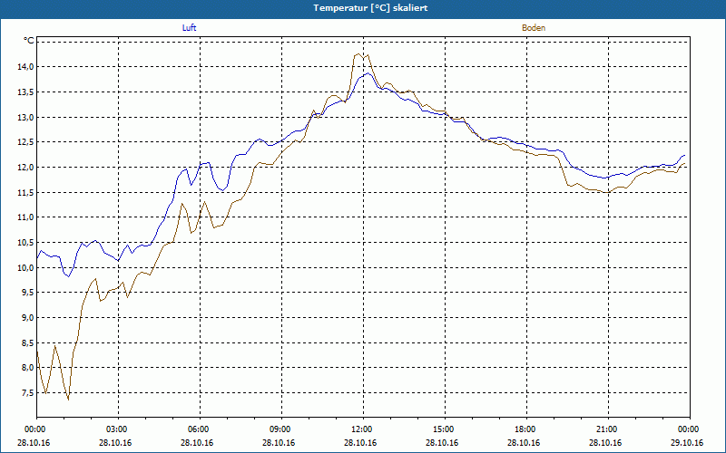This screenshot has height=453, width=726.
Task: Click the 18:00 time axis label
Action: (x=526, y=429)
